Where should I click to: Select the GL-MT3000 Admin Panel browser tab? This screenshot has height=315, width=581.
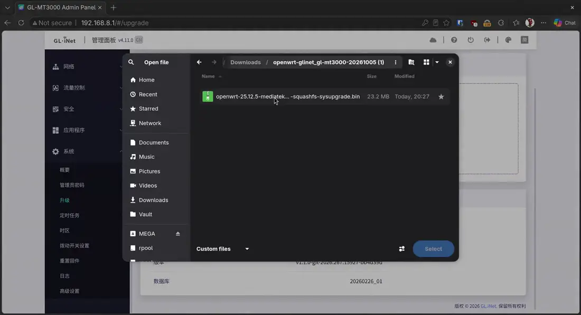pyautogui.click(x=60, y=7)
